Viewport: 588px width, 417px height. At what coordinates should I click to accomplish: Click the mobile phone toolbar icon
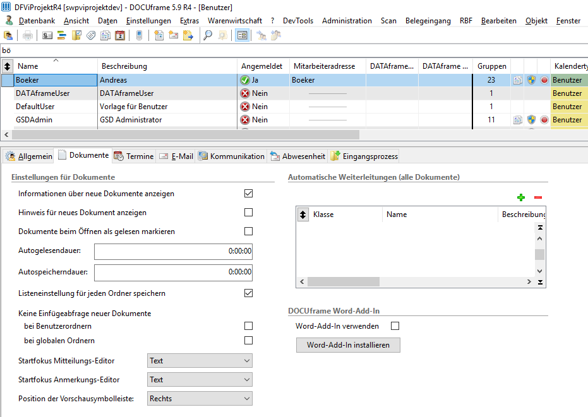pyautogui.click(x=139, y=35)
